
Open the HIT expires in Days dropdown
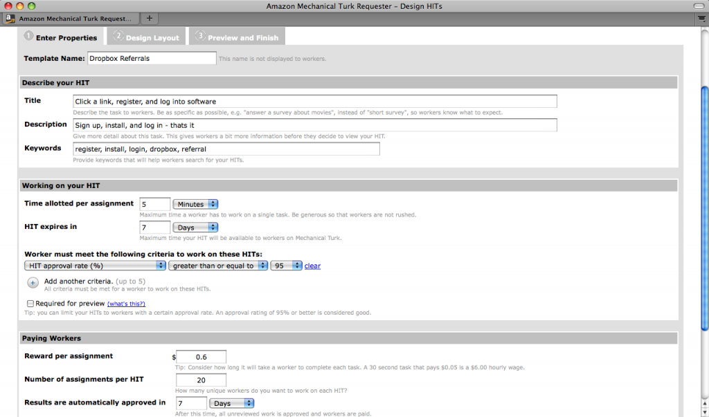195,228
